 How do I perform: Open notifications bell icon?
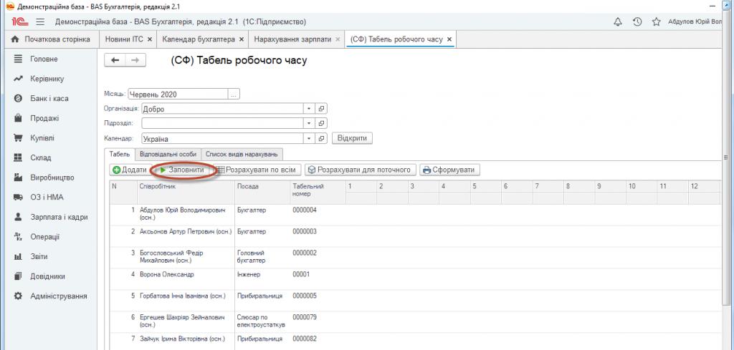(x=618, y=22)
